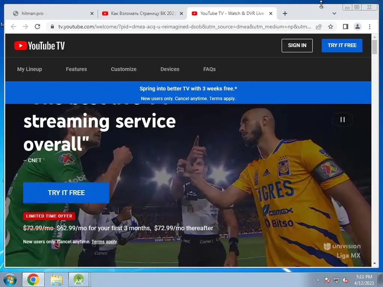Go to the Features section

[x=76, y=69]
